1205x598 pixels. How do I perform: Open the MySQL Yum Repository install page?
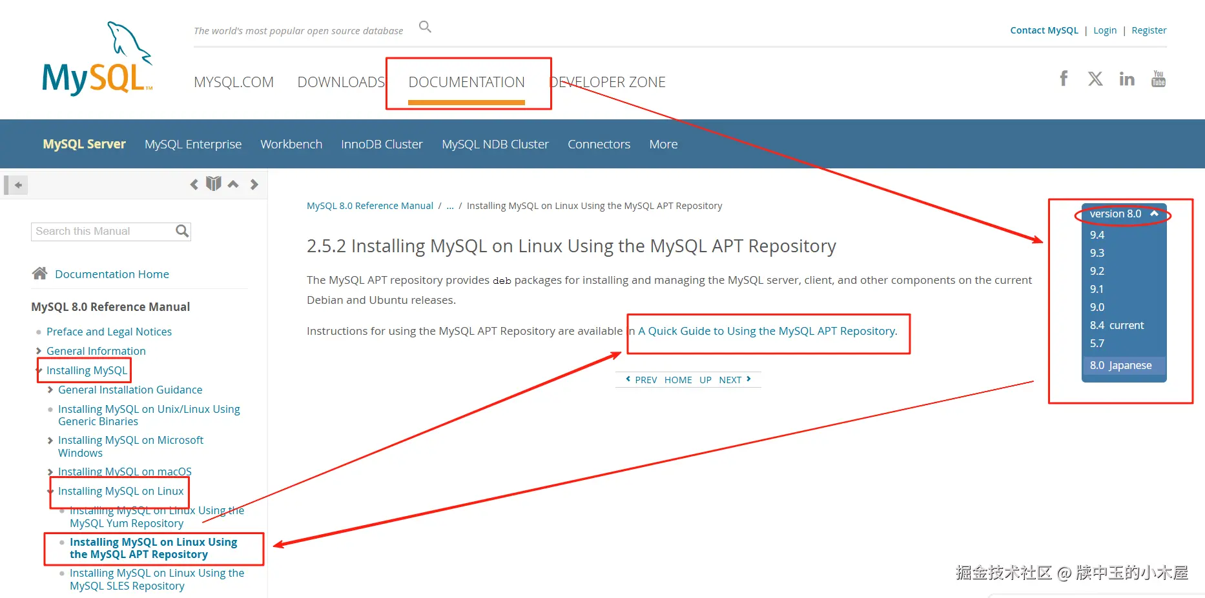point(157,517)
